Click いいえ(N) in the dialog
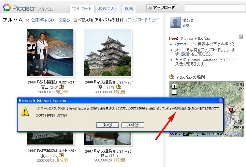The image size is (246, 167). (x=132, y=125)
